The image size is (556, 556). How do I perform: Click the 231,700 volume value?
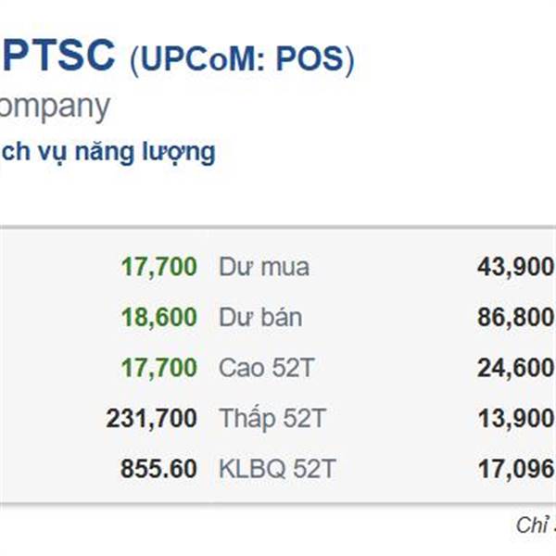coord(152,419)
